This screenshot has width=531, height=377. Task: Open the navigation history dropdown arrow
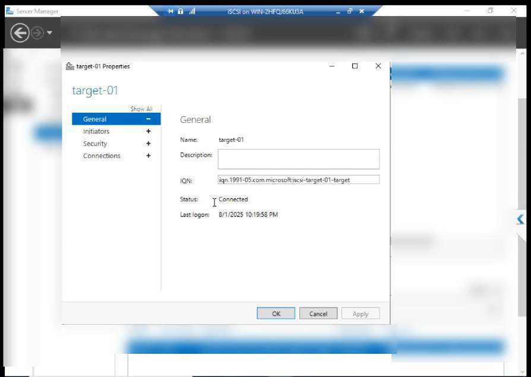click(x=49, y=33)
